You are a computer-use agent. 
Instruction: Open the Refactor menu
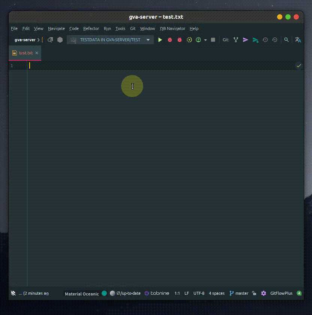click(x=91, y=28)
